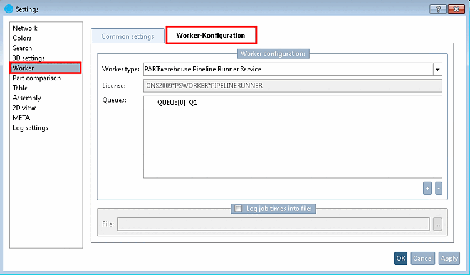Select the QUEUE[0] Q1 entry

click(x=177, y=103)
